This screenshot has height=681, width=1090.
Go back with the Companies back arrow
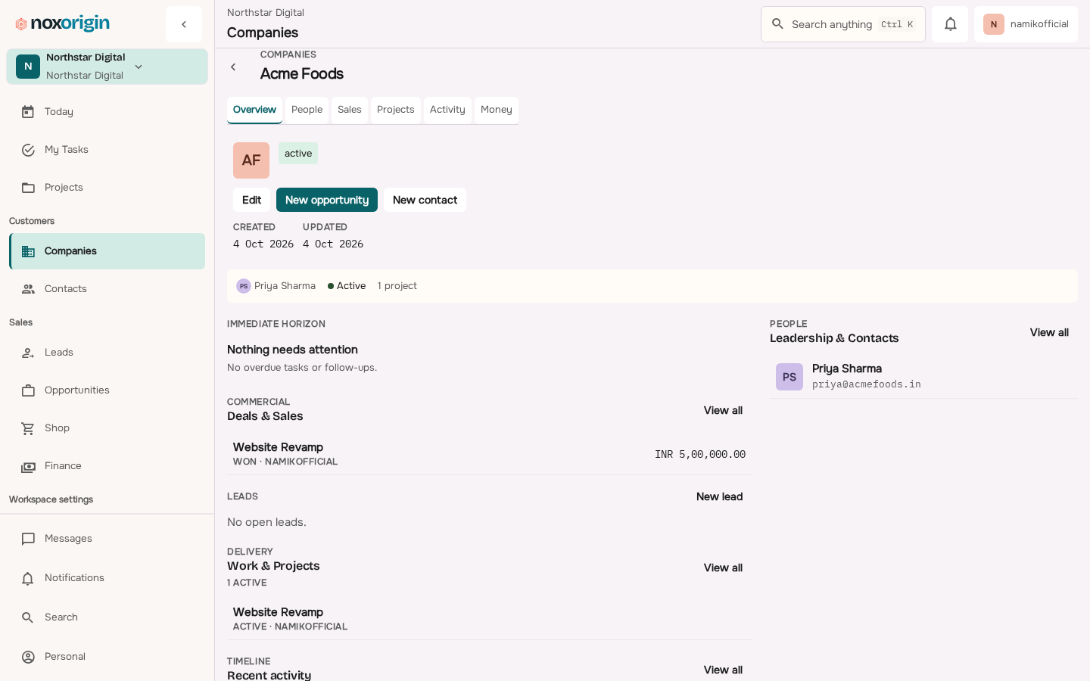pyautogui.click(x=233, y=67)
